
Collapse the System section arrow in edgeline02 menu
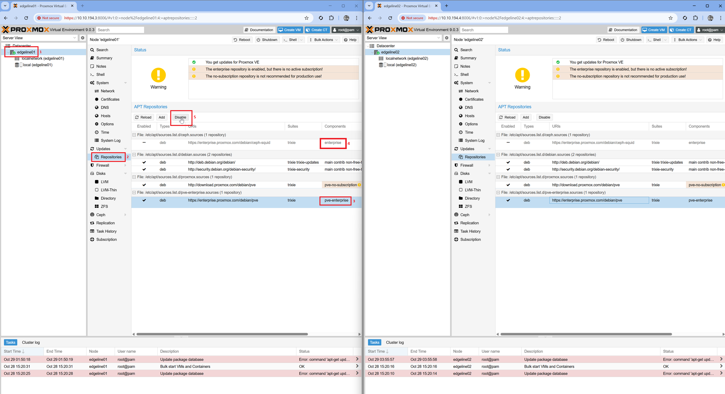coord(489,83)
